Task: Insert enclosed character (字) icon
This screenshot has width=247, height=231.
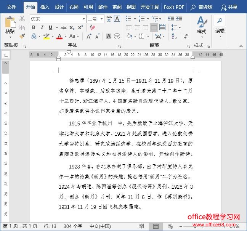Action: (117, 36)
